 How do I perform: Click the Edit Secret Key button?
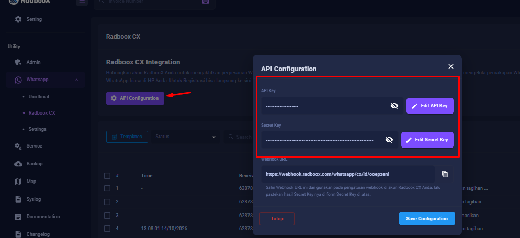coord(427,140)
